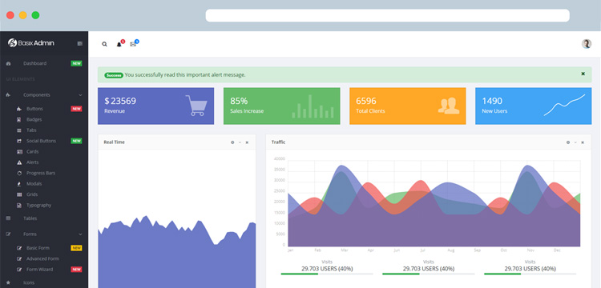Click the Advanced Form pencil icon
The width and height of the screenshot is (601, 288).
click(x=19, y=259)
